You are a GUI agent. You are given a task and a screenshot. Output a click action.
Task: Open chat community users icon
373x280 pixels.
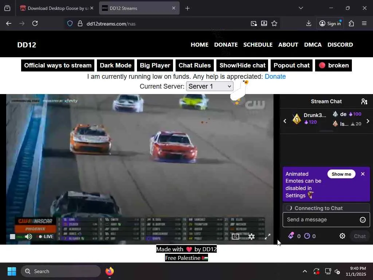(x=364, y=101)
